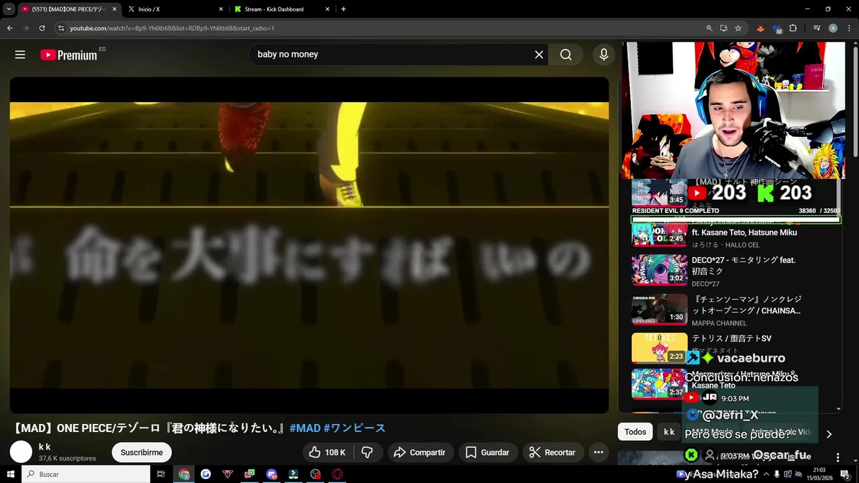Open the k k channel avatar

21,452
